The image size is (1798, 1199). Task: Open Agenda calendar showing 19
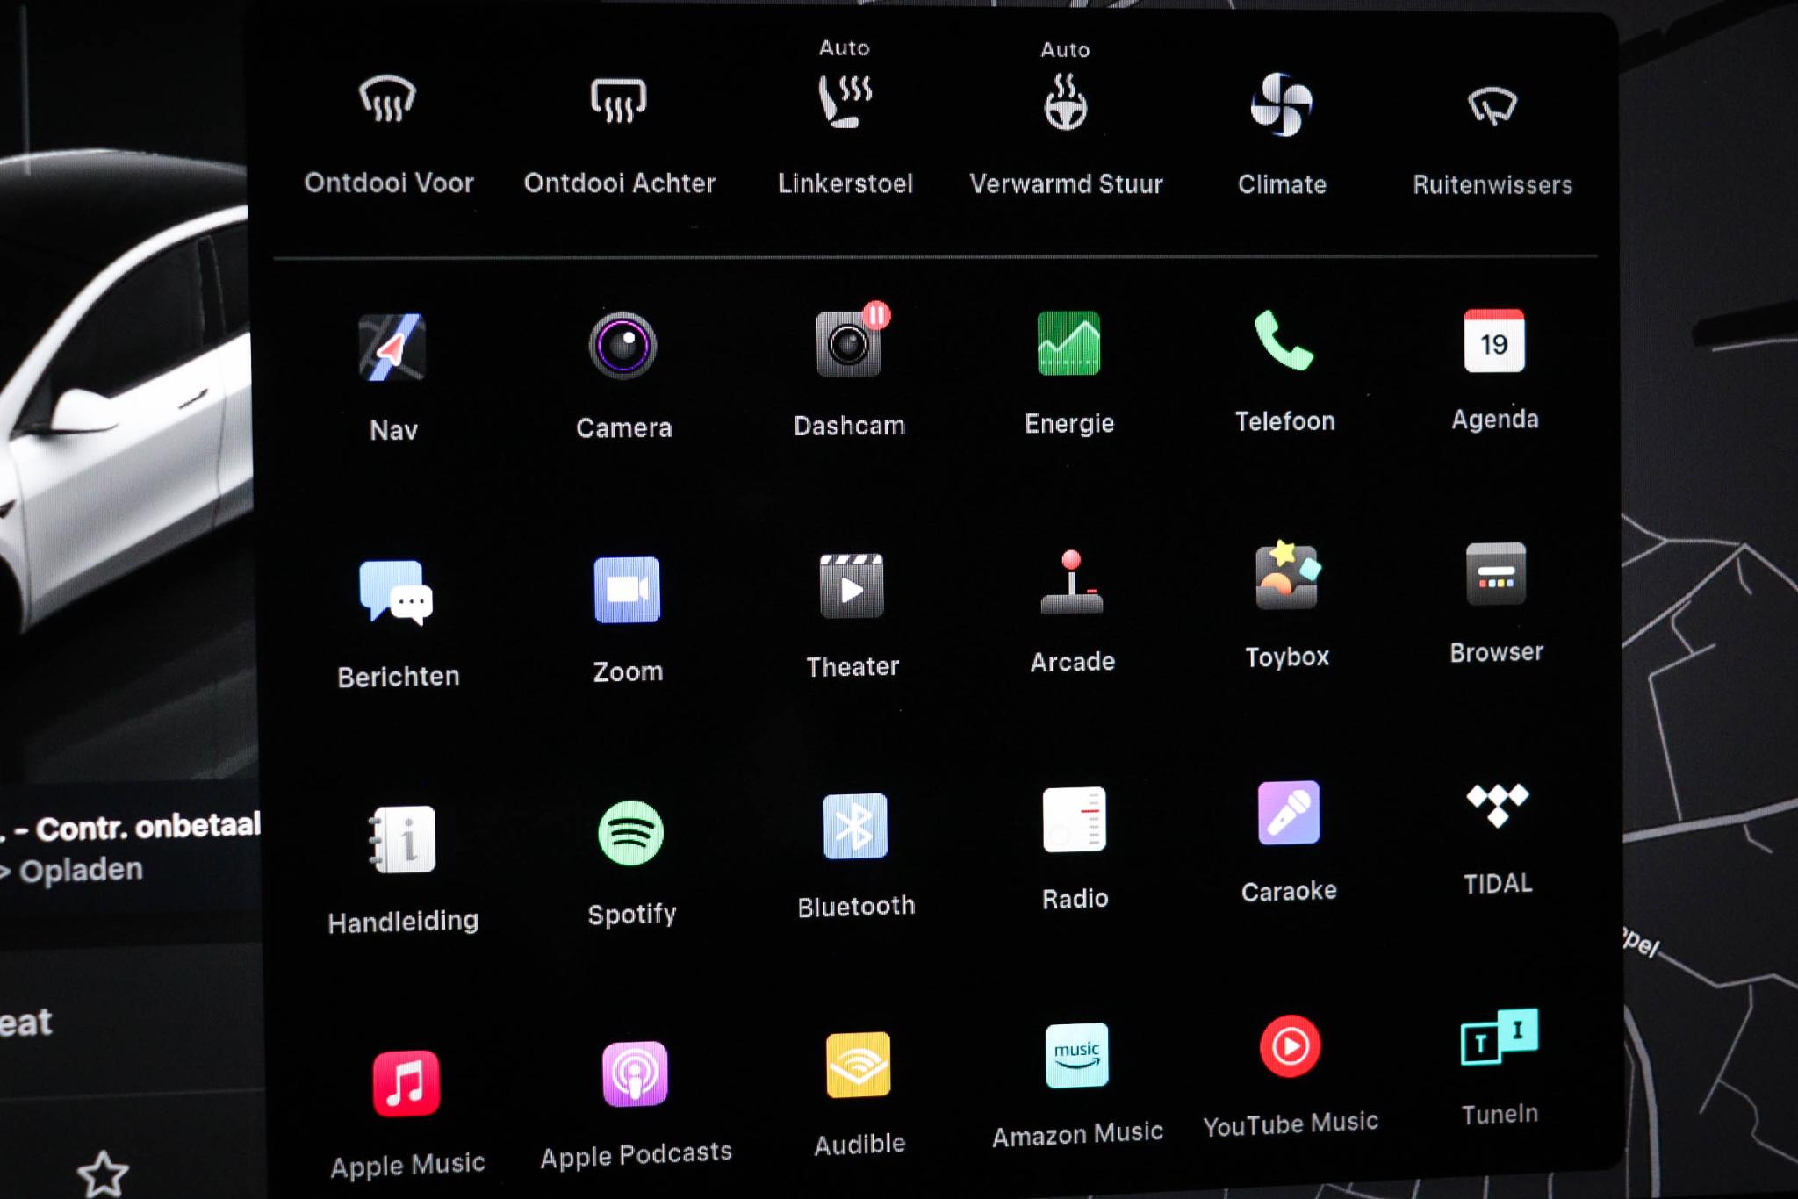[1494, 341]
